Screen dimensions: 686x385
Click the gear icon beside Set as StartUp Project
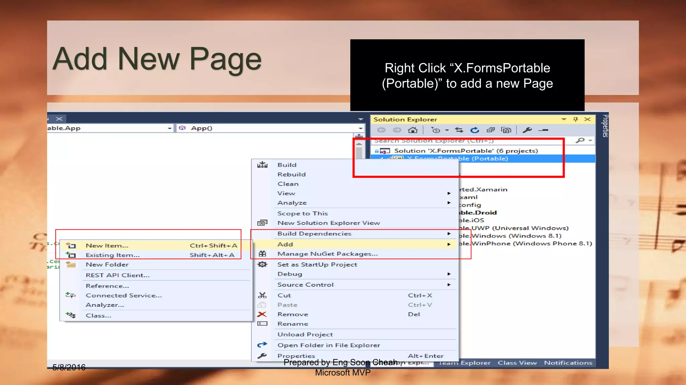[x=262, y=264]
